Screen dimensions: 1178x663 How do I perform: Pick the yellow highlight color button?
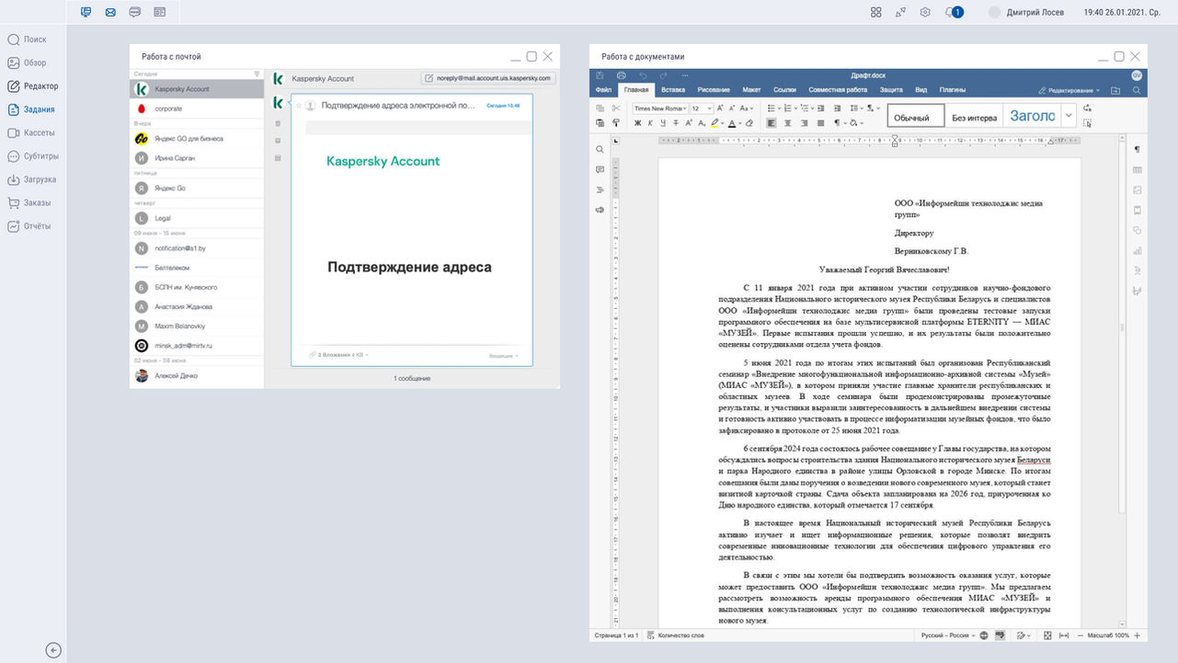pyautogui.click(x=715, y=122)
